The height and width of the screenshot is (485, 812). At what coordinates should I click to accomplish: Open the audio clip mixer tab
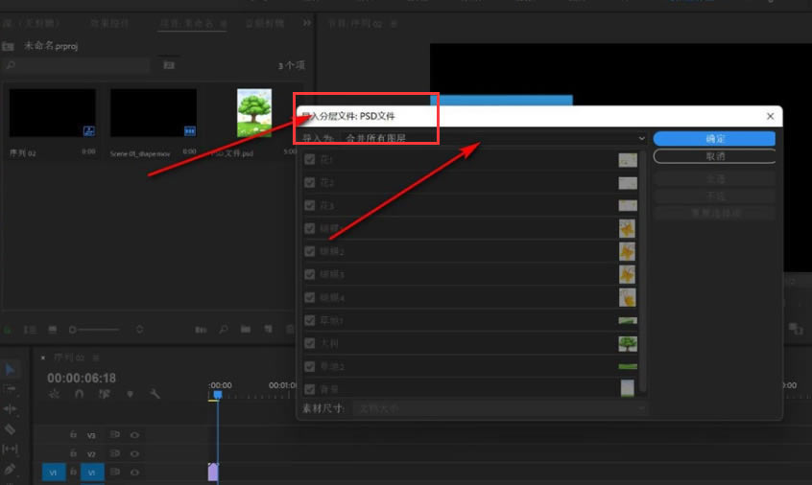pos(264,23)
